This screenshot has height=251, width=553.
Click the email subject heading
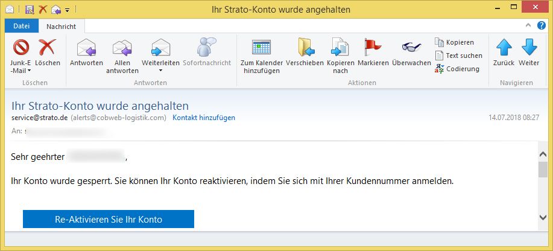100,106
